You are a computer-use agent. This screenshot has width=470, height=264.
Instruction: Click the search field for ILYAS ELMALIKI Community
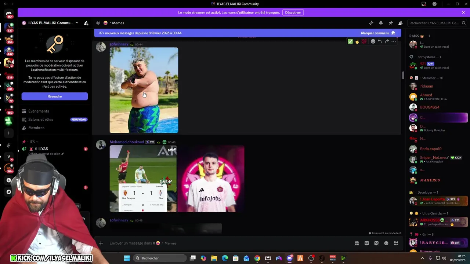click(437, 23)
